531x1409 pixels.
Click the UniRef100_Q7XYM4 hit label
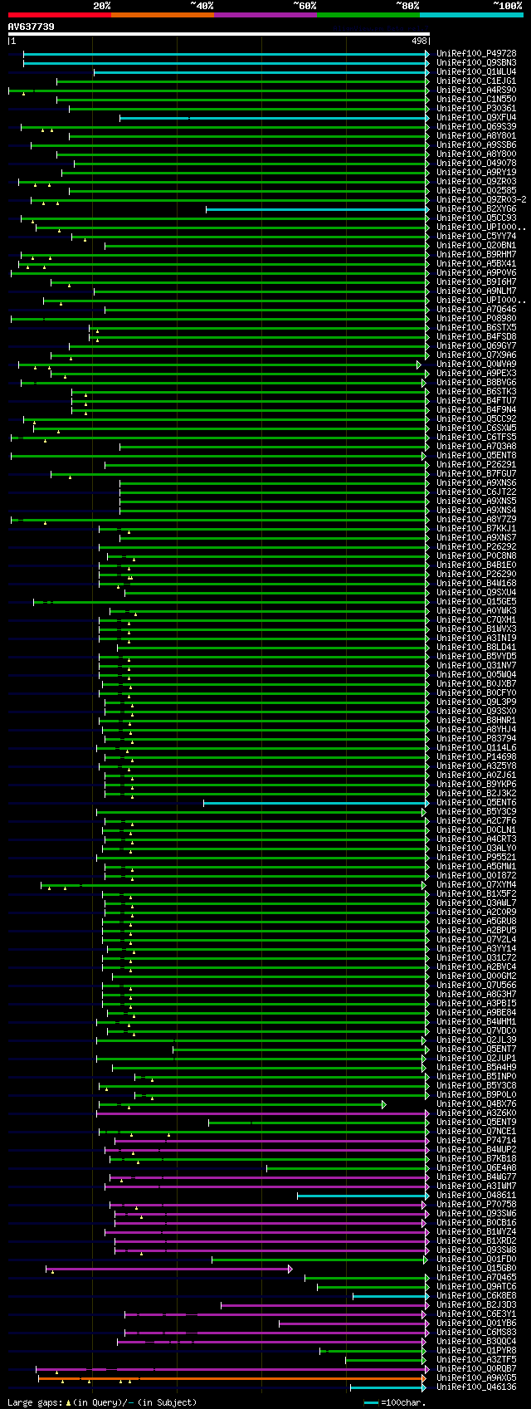[476, 884]
